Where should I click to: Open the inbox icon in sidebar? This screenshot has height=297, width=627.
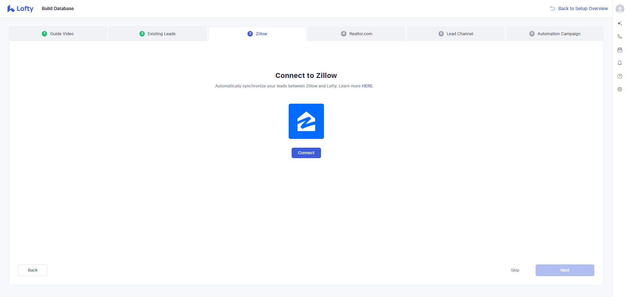click(619, 50)
